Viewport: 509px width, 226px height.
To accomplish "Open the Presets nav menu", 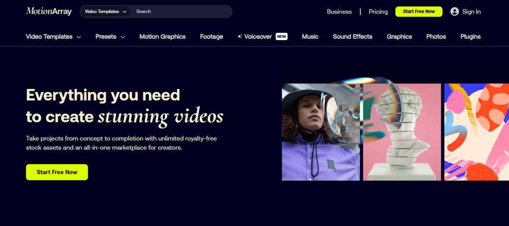I will pyautogui.click(x=110, y=37).
